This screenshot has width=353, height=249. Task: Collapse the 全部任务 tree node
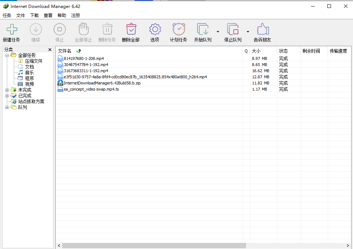[x=7, y=55]
